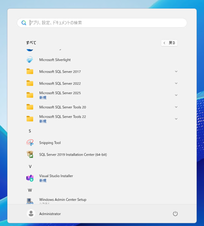Jump to letter W section header

tap(30, 190)
